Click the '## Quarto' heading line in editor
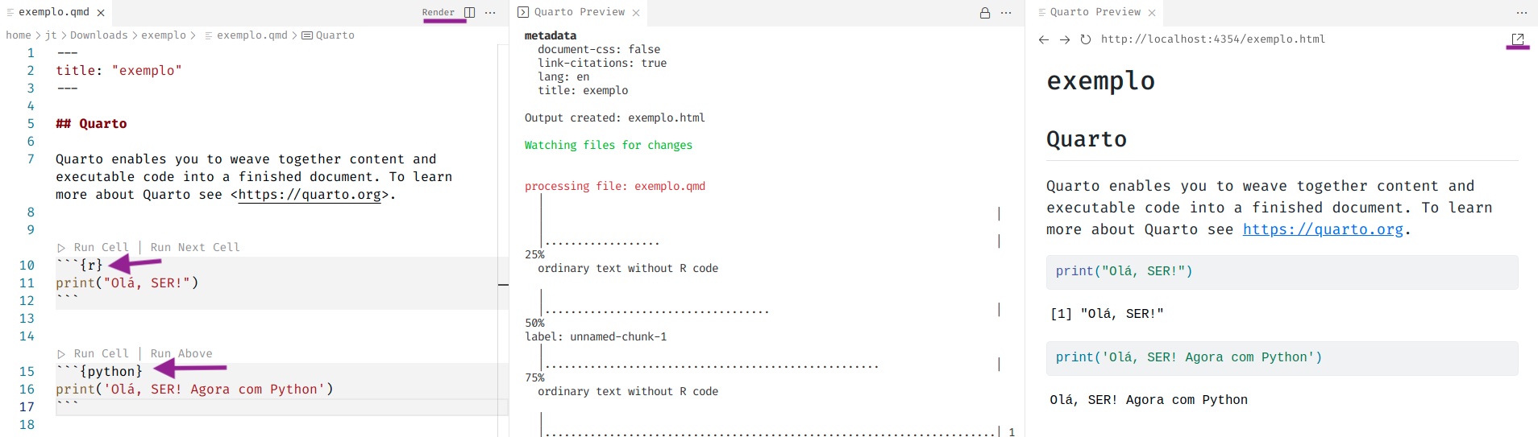Image resolution: width=1538 pixels, height=437 pixels. click(91, 124)
